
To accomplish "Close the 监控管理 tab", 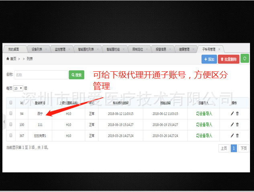I will click(69, 49).
